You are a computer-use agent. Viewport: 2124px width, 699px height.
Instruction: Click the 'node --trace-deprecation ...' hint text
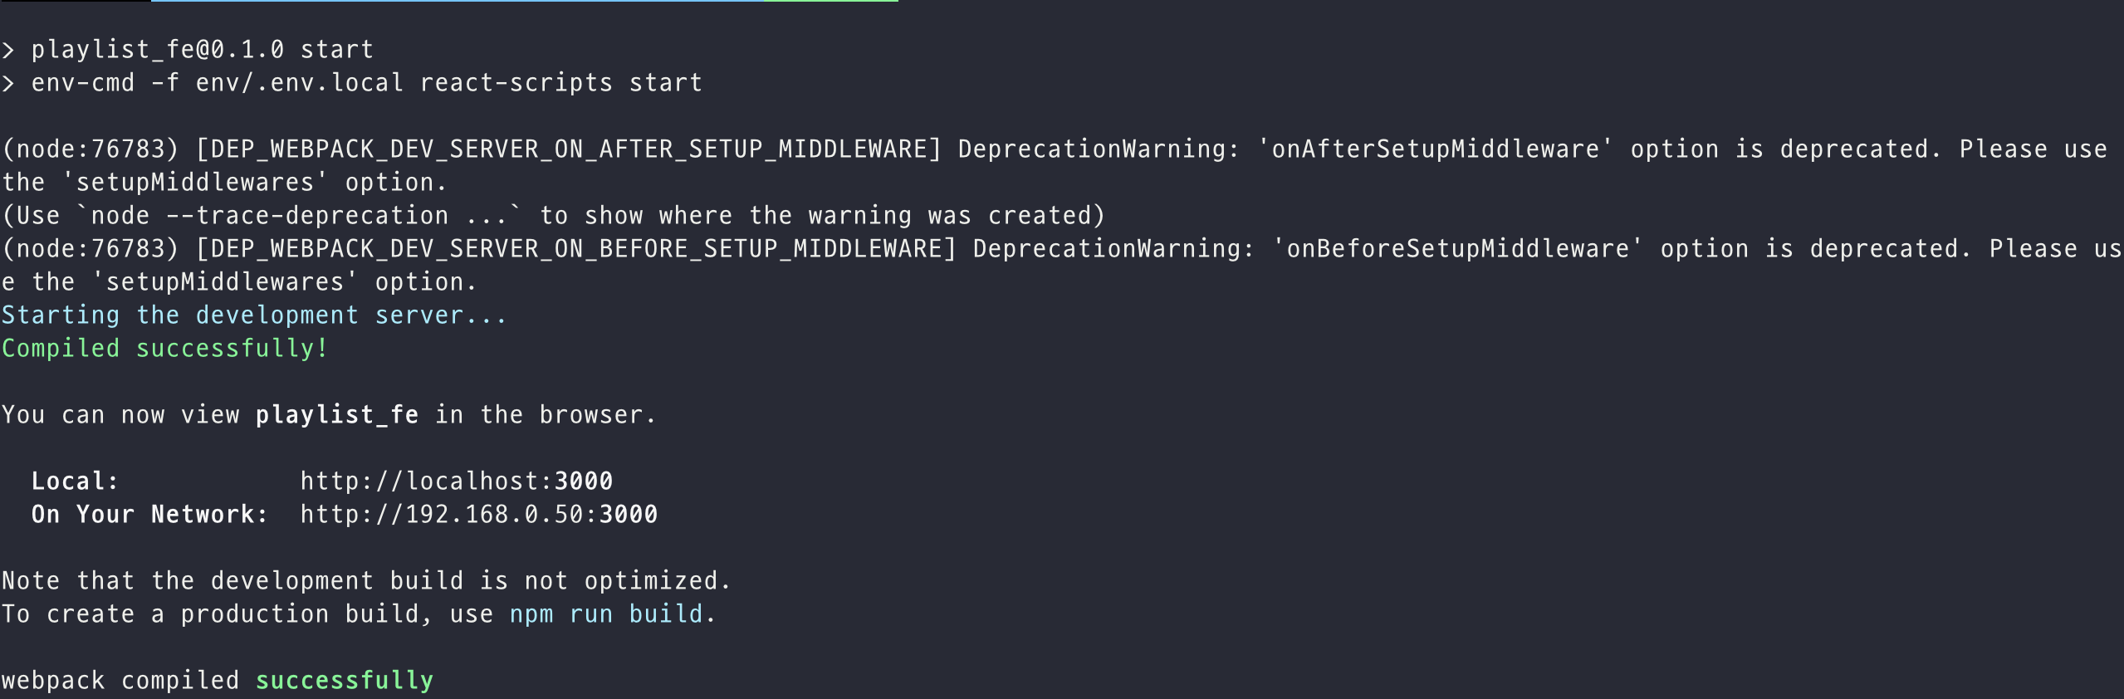pos(299,216)
